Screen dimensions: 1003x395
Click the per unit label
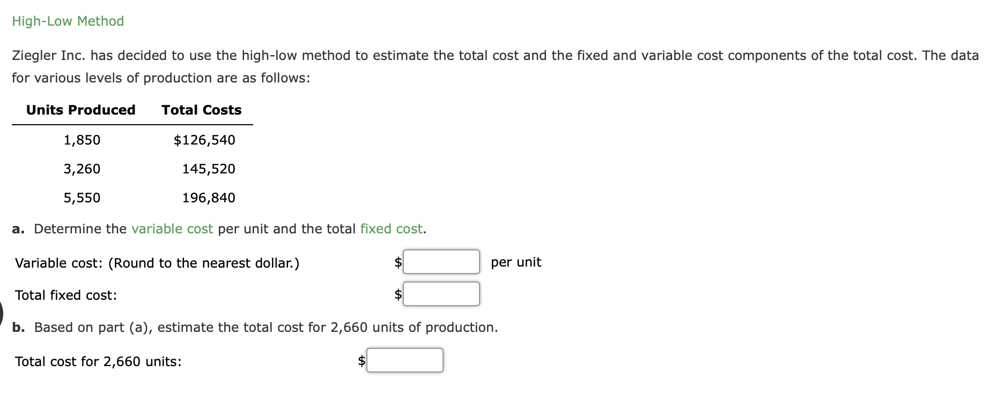516,262
